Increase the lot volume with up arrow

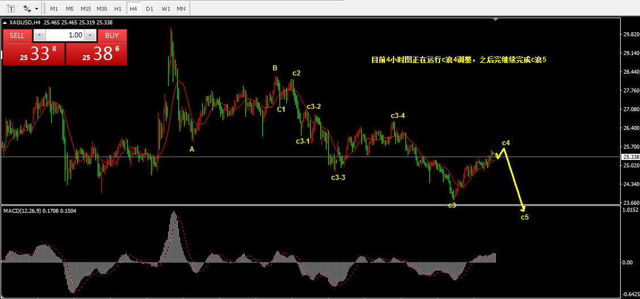[x=91, y=36]
